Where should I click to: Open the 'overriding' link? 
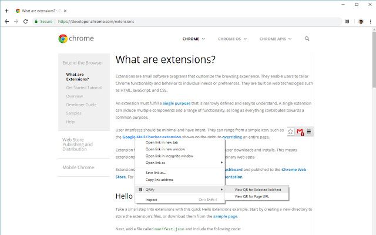pos(232,137)
